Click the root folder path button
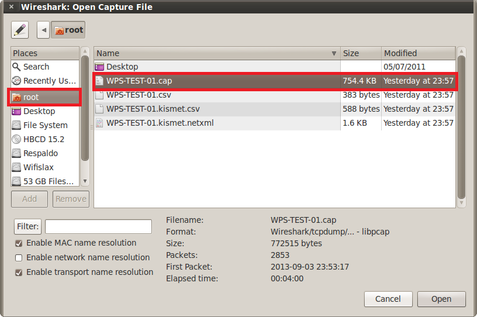Image resolution: width=477 pixels, height=317 pixels. point(68,30)
